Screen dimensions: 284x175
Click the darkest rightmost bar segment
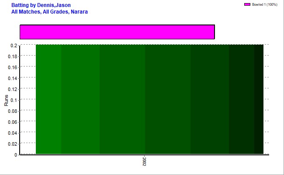[x=259, y=99]
